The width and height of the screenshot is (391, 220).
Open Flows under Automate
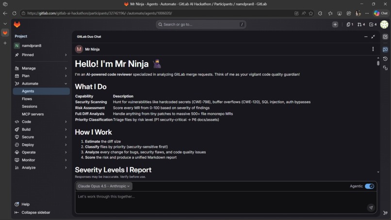click(x=41, y=99)
